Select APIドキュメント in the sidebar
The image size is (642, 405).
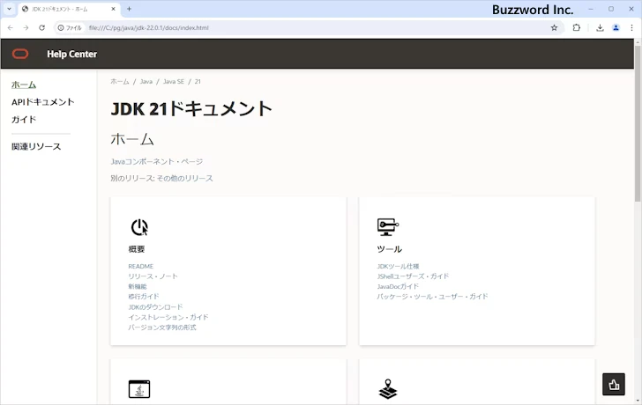click(x=43, y=102)
